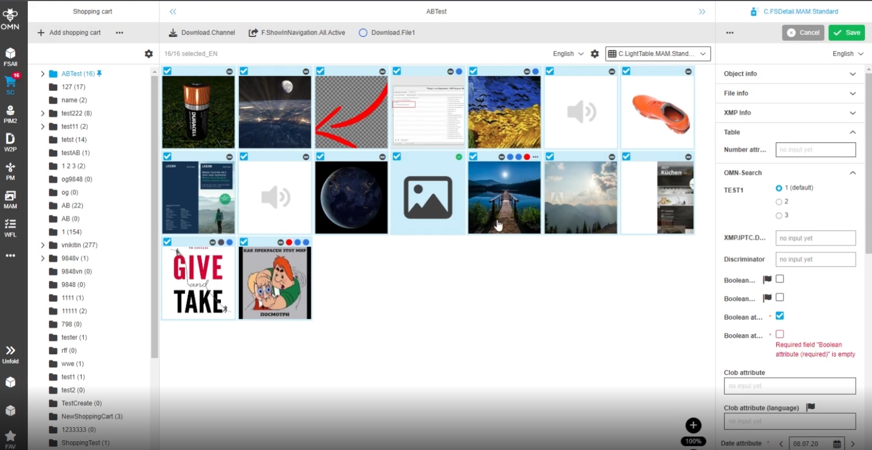Viewport: 872px width, 450px height.
Task: Open the MAM module icon
Action: coord(10,199)
